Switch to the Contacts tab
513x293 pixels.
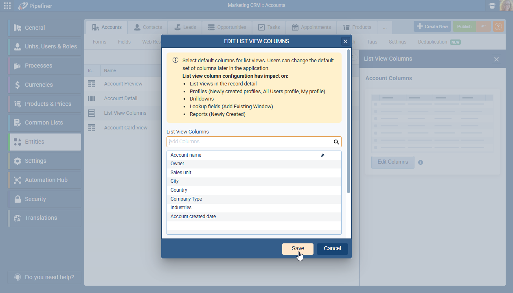pyautogui.click(x=148, y=27)
